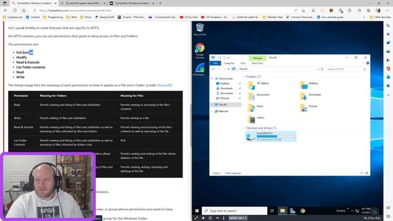Open the browser profile avatar
393x221 pixels.
(x=378, y=10)
